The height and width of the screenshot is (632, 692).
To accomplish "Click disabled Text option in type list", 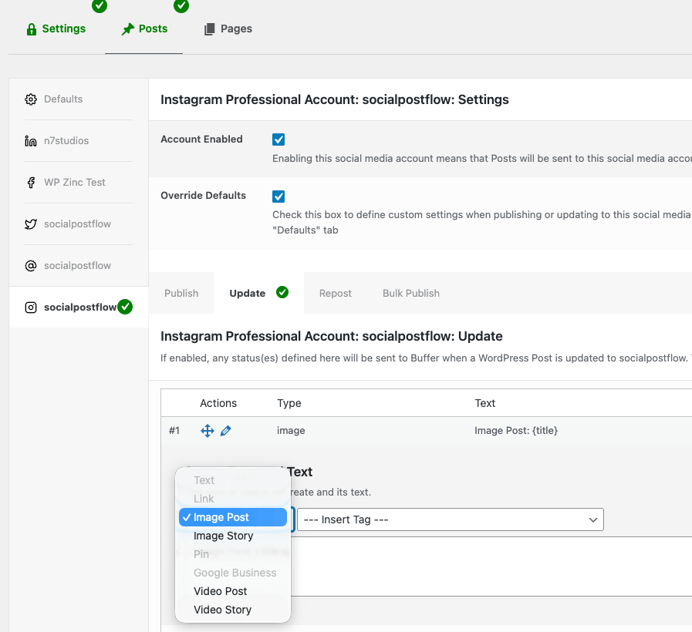I will [x=233, y=480].
